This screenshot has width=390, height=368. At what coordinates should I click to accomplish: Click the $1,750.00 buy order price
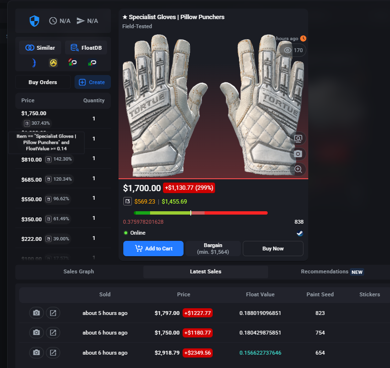(x=34, y=113)
